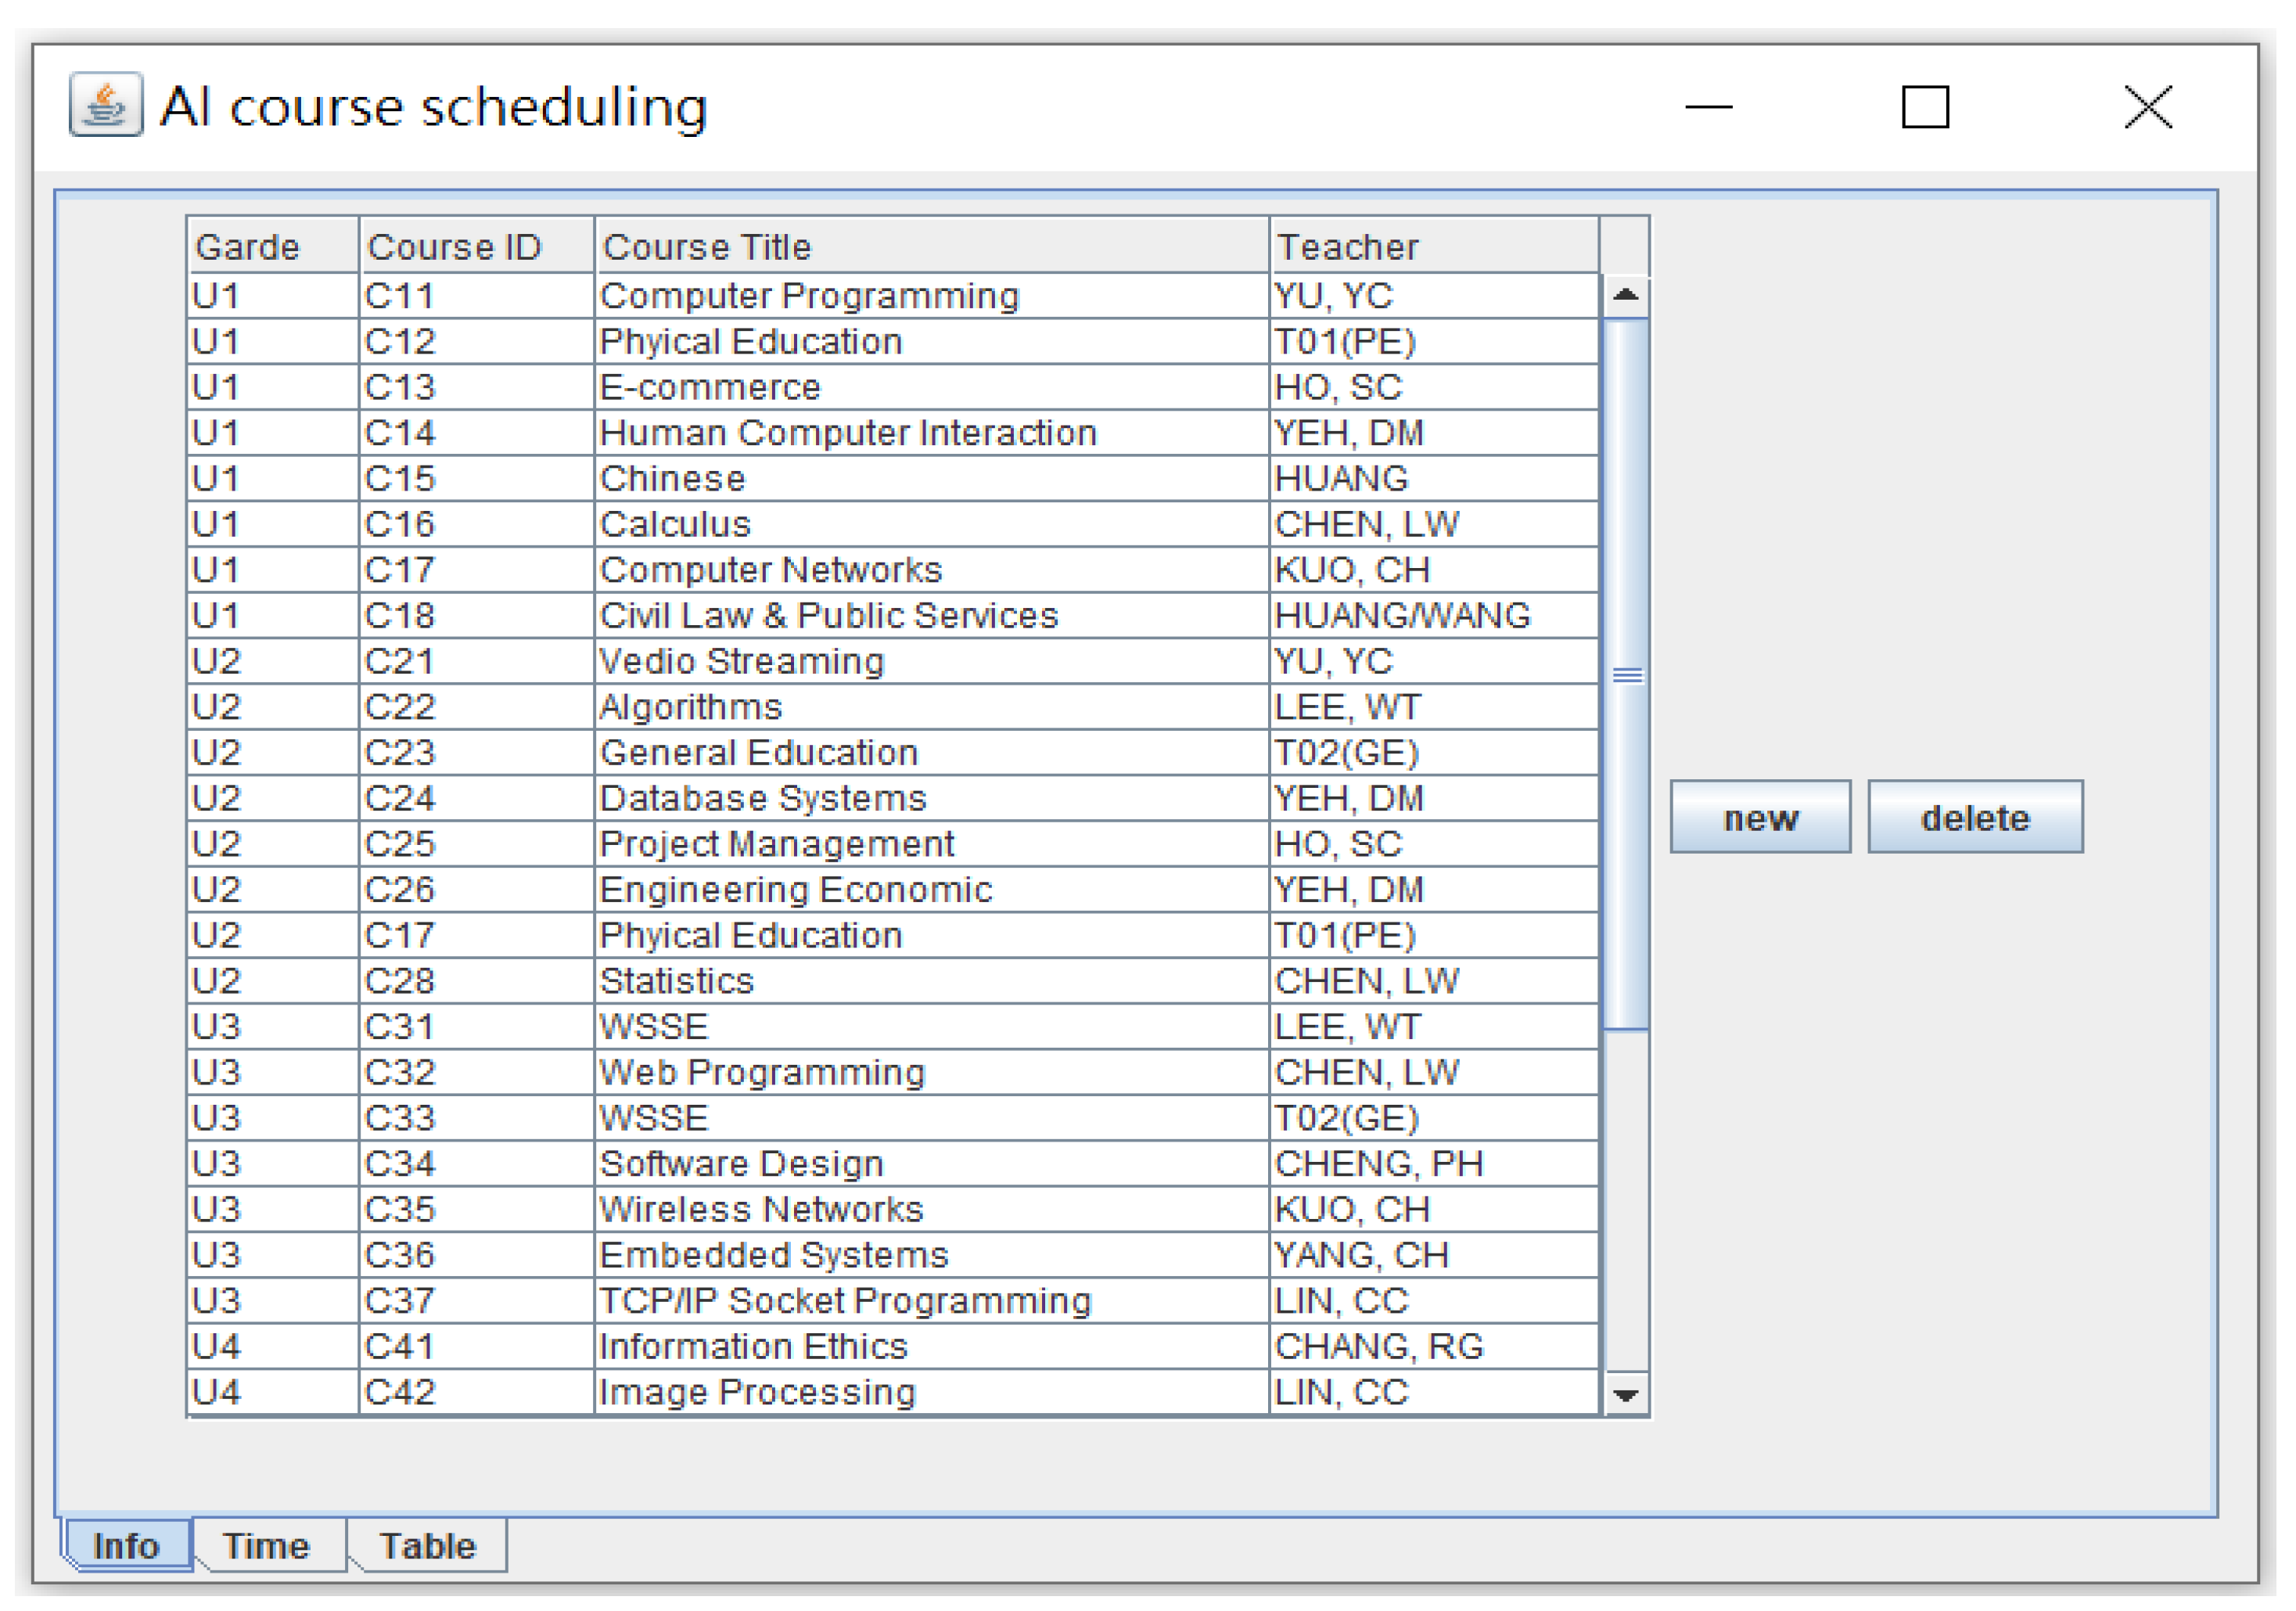Click the HUANG/WANG teacher cell
Viewport: 2296px width, 1611px height.
tap(1435, 616)
